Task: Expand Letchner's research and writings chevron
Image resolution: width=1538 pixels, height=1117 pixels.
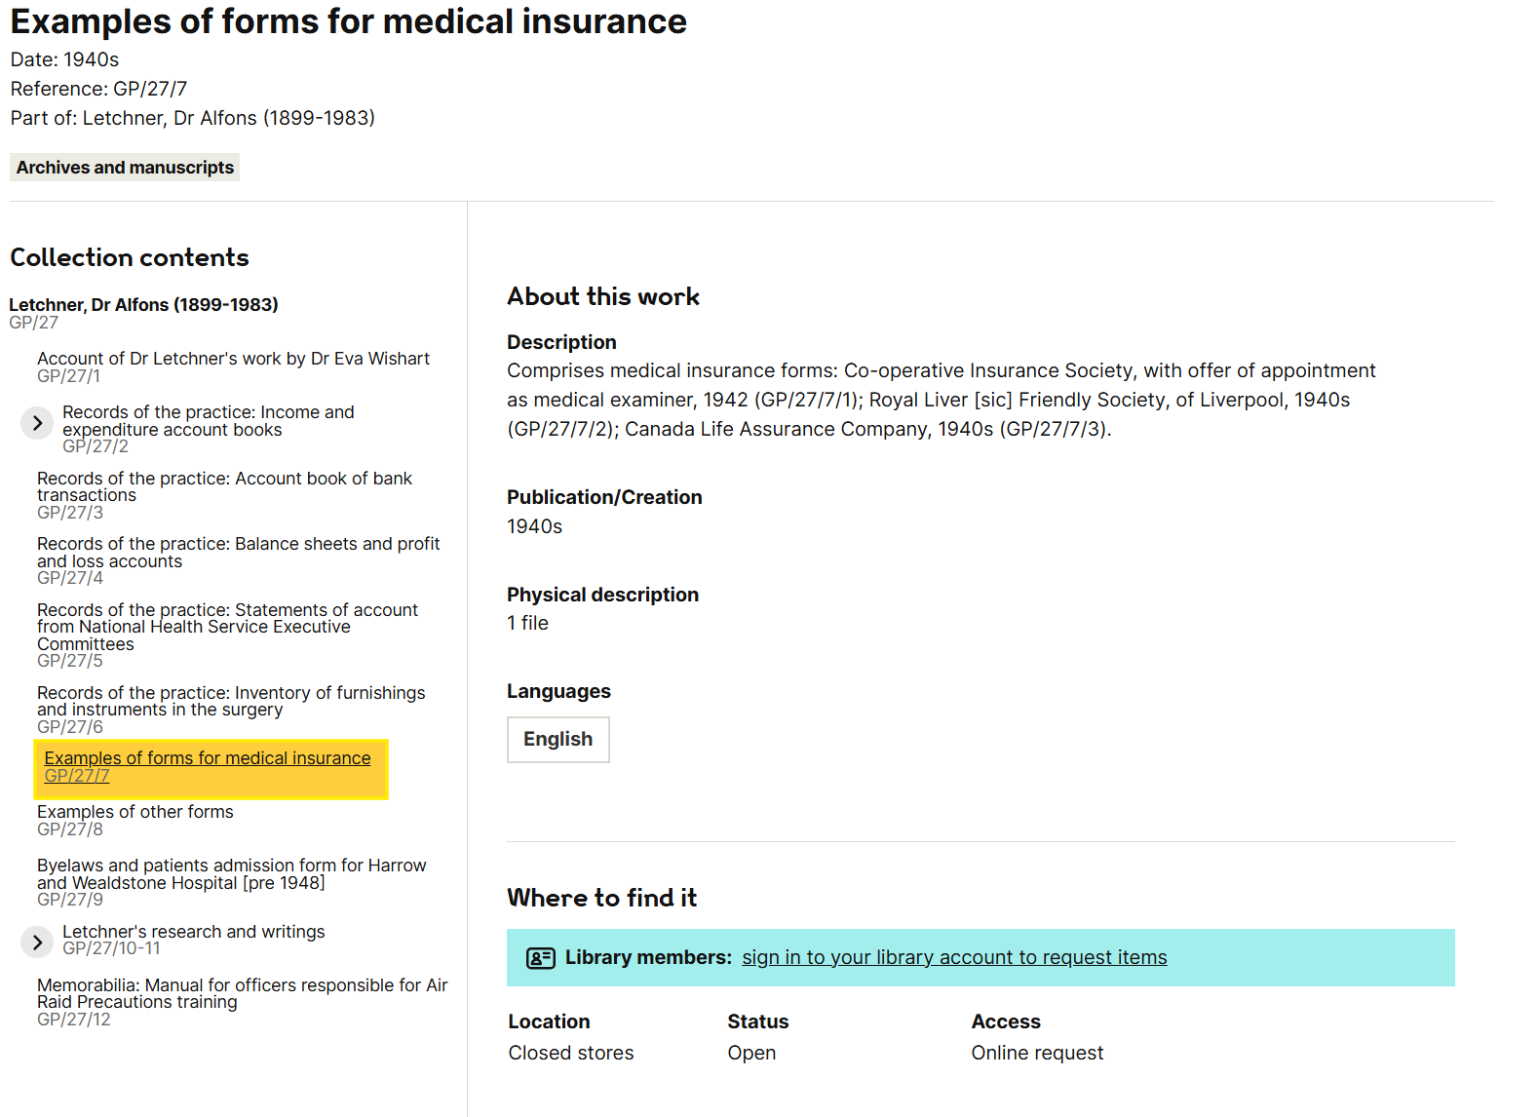Action: pos(37,942)
